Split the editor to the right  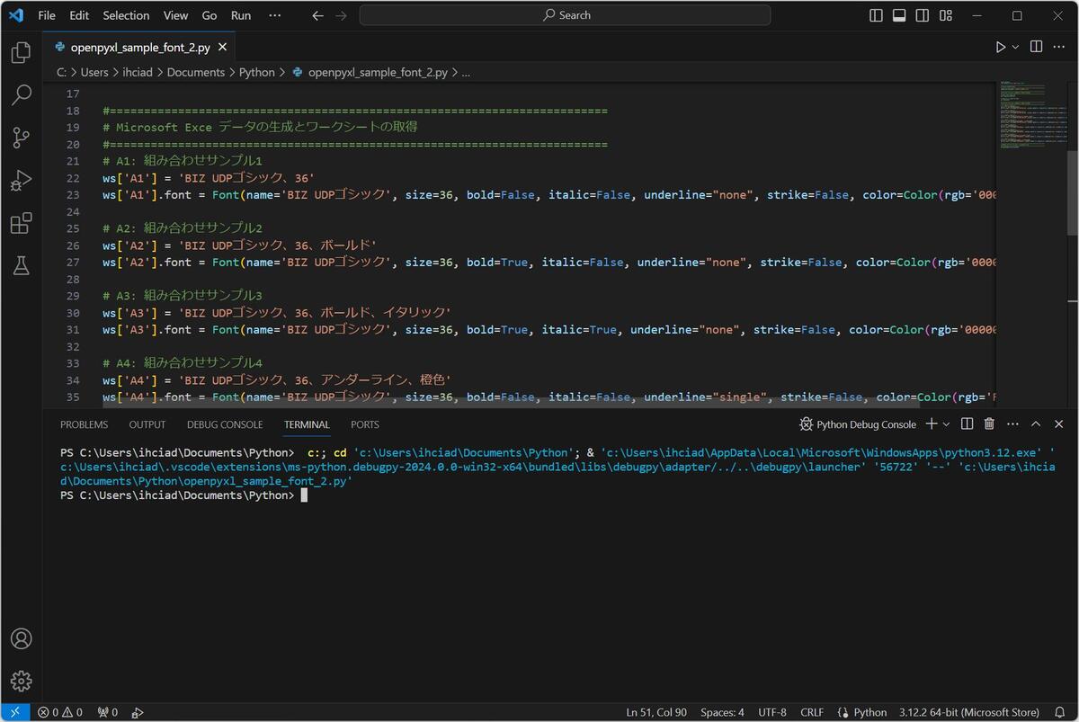(x=1036, y=47)
